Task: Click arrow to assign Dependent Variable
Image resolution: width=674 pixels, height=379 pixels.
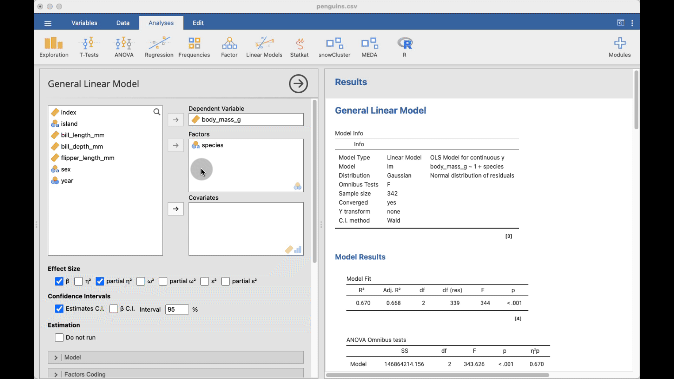Action: [176, 120]
